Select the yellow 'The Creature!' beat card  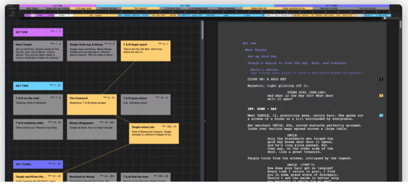pos(92,104)
